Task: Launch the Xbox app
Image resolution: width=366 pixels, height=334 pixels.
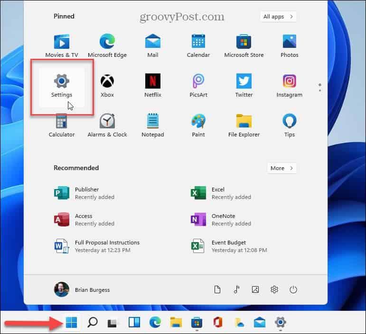Action: [107, 86]
